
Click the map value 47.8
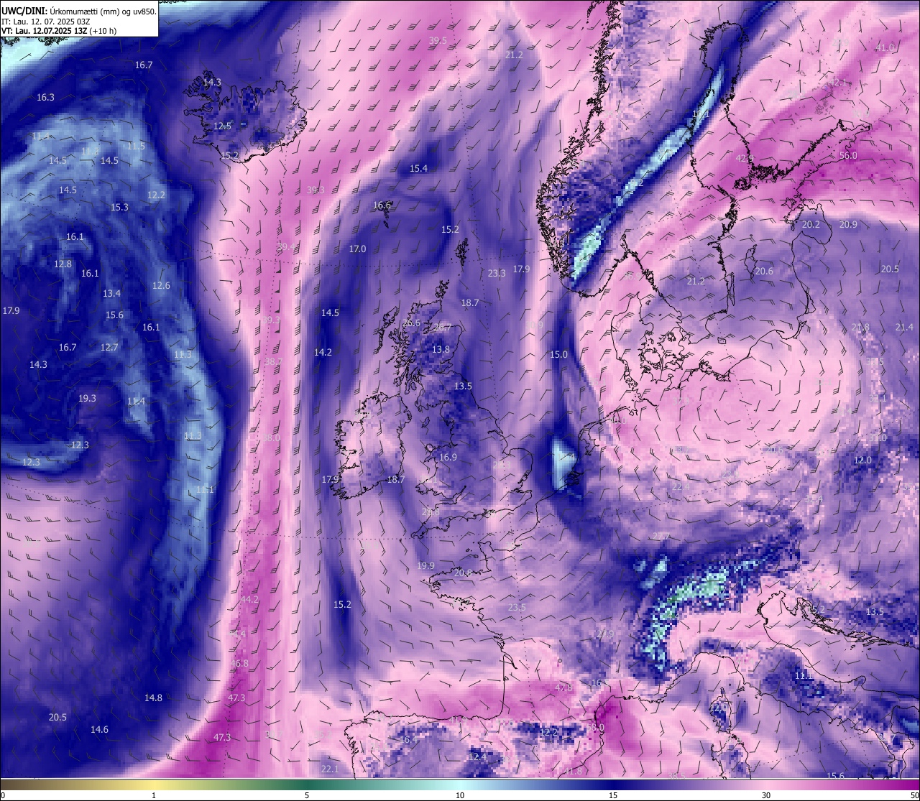click(563, 687)
